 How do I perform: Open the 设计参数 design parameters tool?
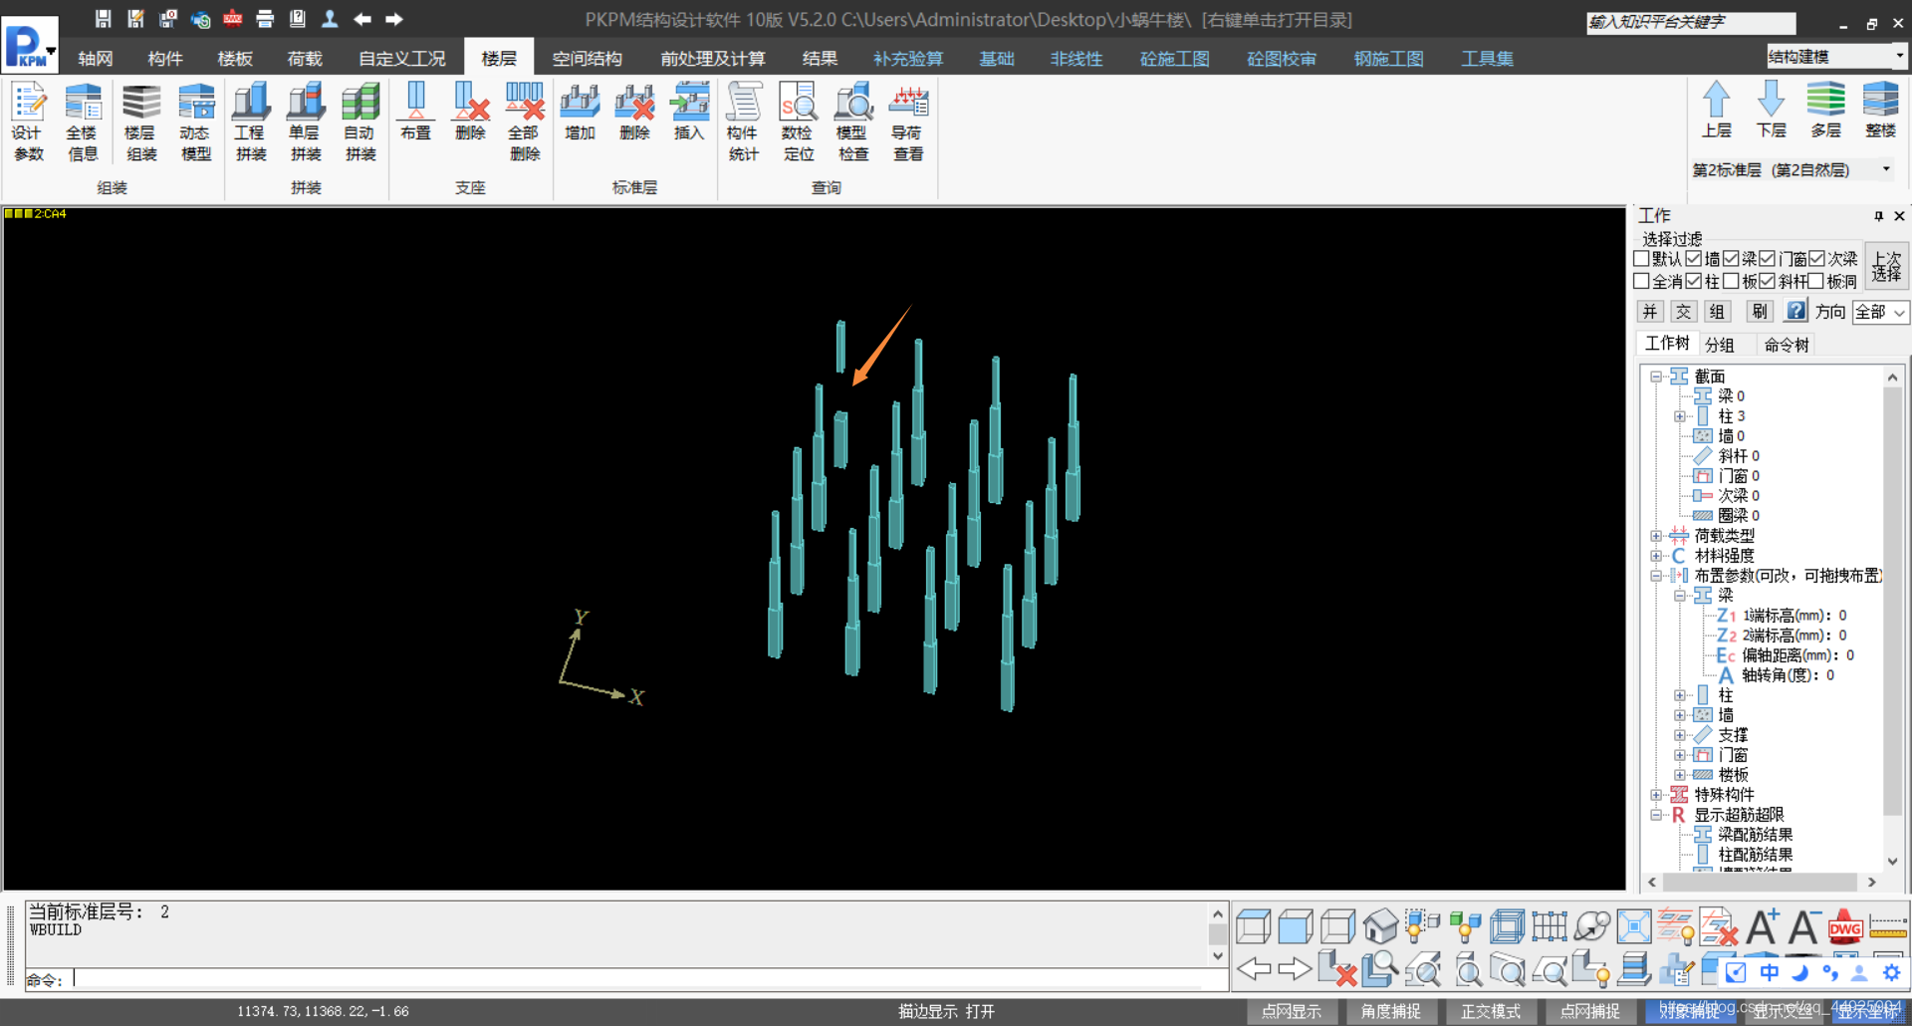point(28,122)
